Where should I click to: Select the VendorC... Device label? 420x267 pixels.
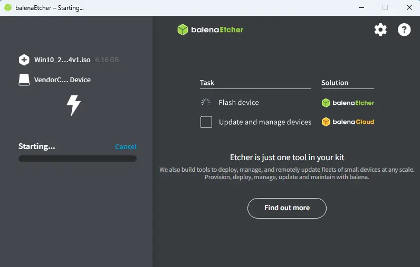click(62, 80)
